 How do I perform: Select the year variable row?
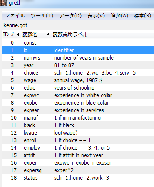click(x=78, y=65)
